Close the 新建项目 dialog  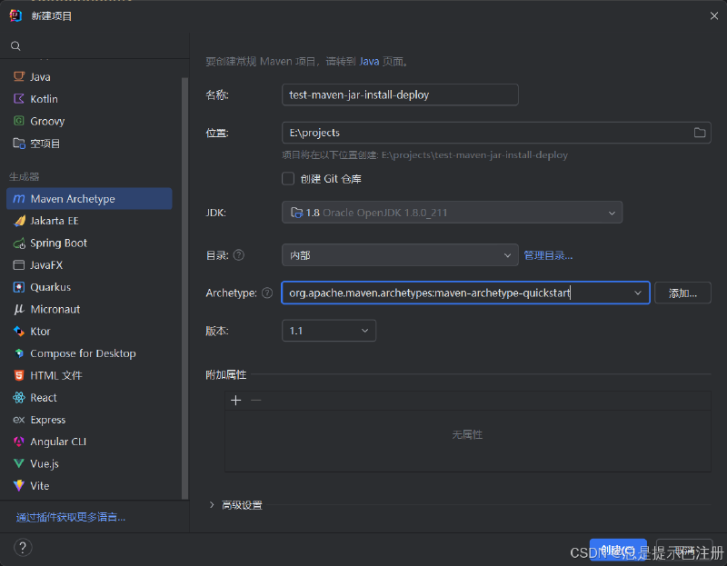click(714, 15)
